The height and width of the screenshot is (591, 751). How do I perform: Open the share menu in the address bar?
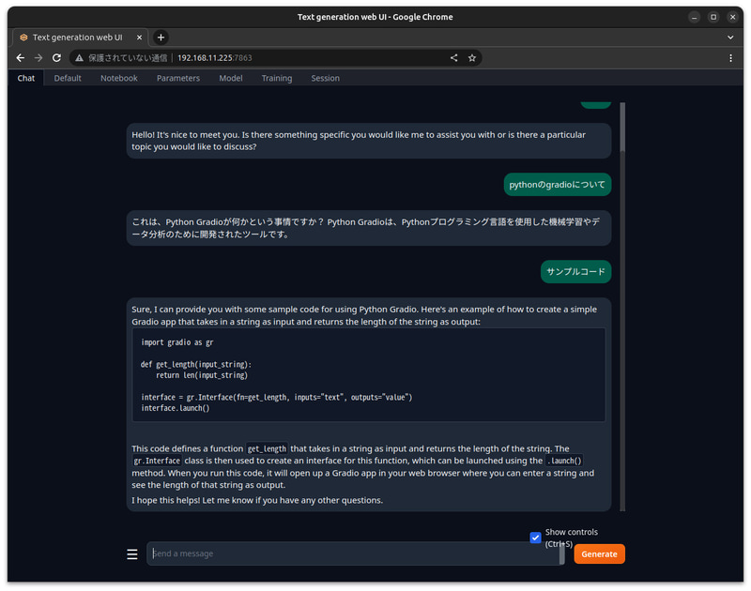click(453, 57)
